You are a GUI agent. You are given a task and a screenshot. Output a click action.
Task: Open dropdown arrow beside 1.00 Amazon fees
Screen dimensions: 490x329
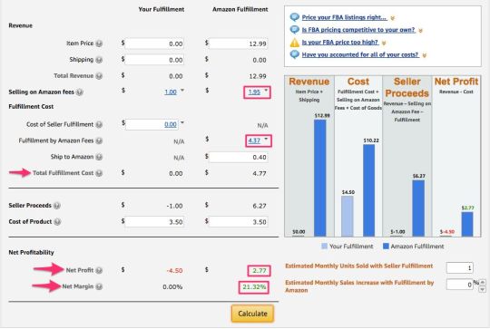(182, 91)
